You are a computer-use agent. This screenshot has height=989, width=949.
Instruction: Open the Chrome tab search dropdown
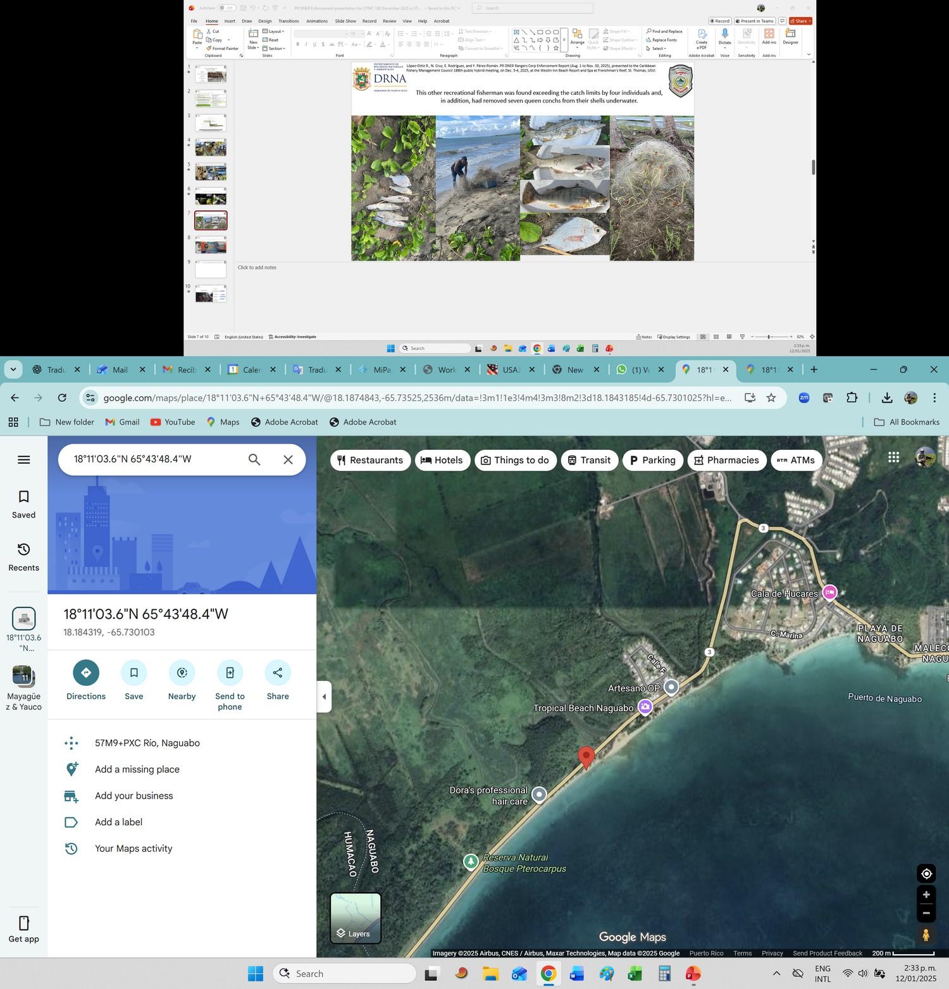[x=13, y=370]
